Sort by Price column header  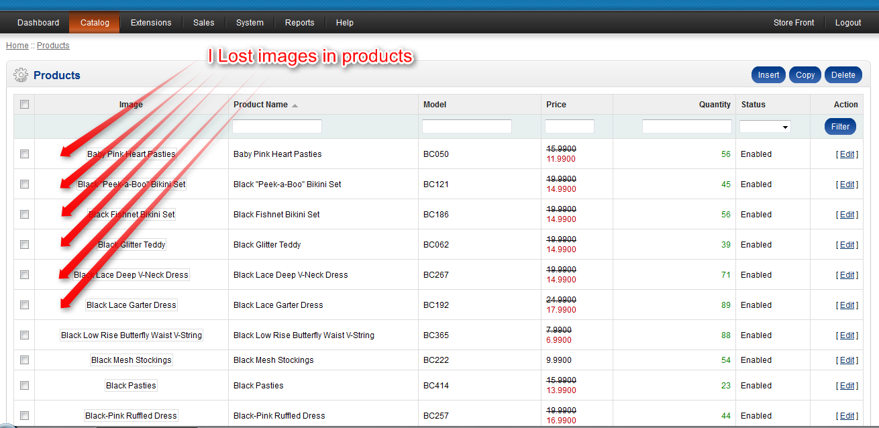(x=556, y=105)
